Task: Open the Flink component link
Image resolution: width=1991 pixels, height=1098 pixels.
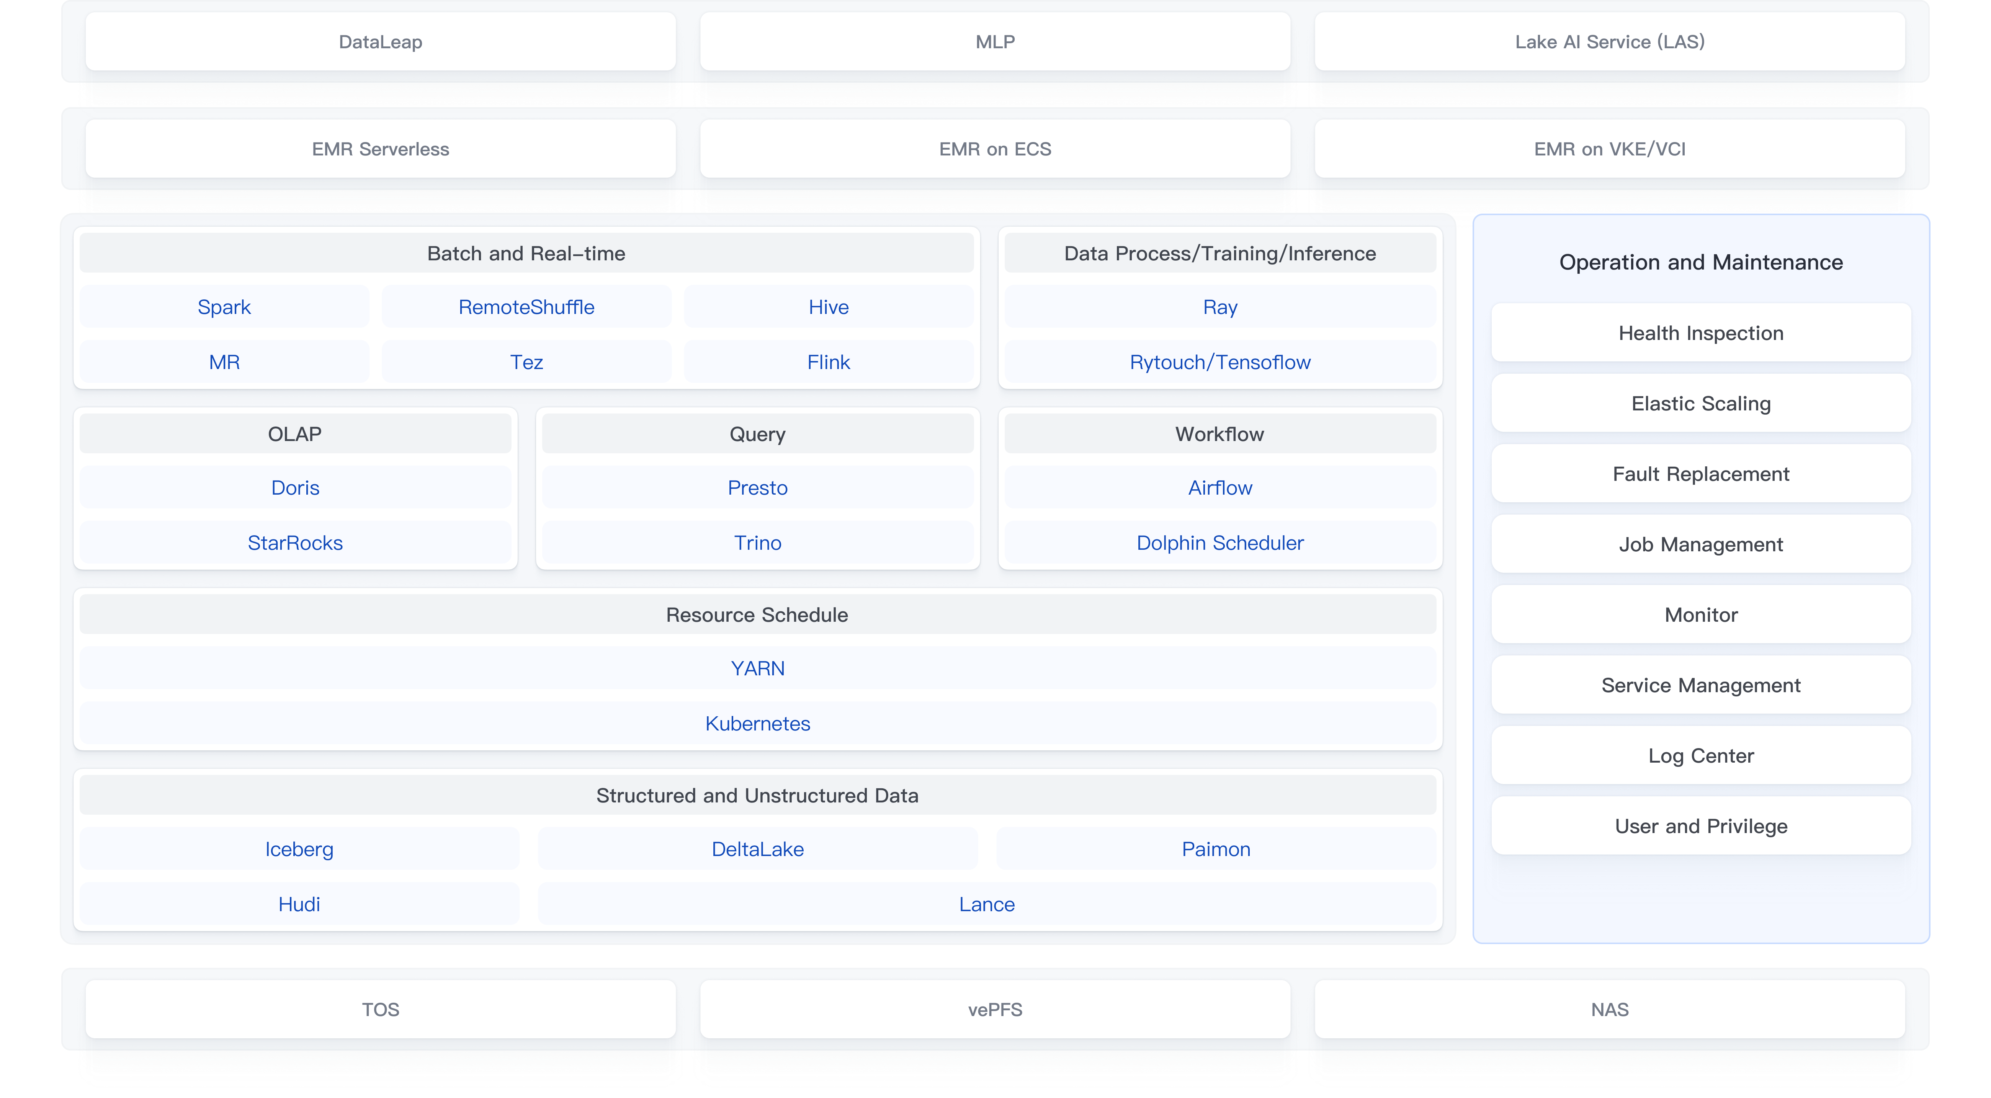Action: tap(828, 361)
